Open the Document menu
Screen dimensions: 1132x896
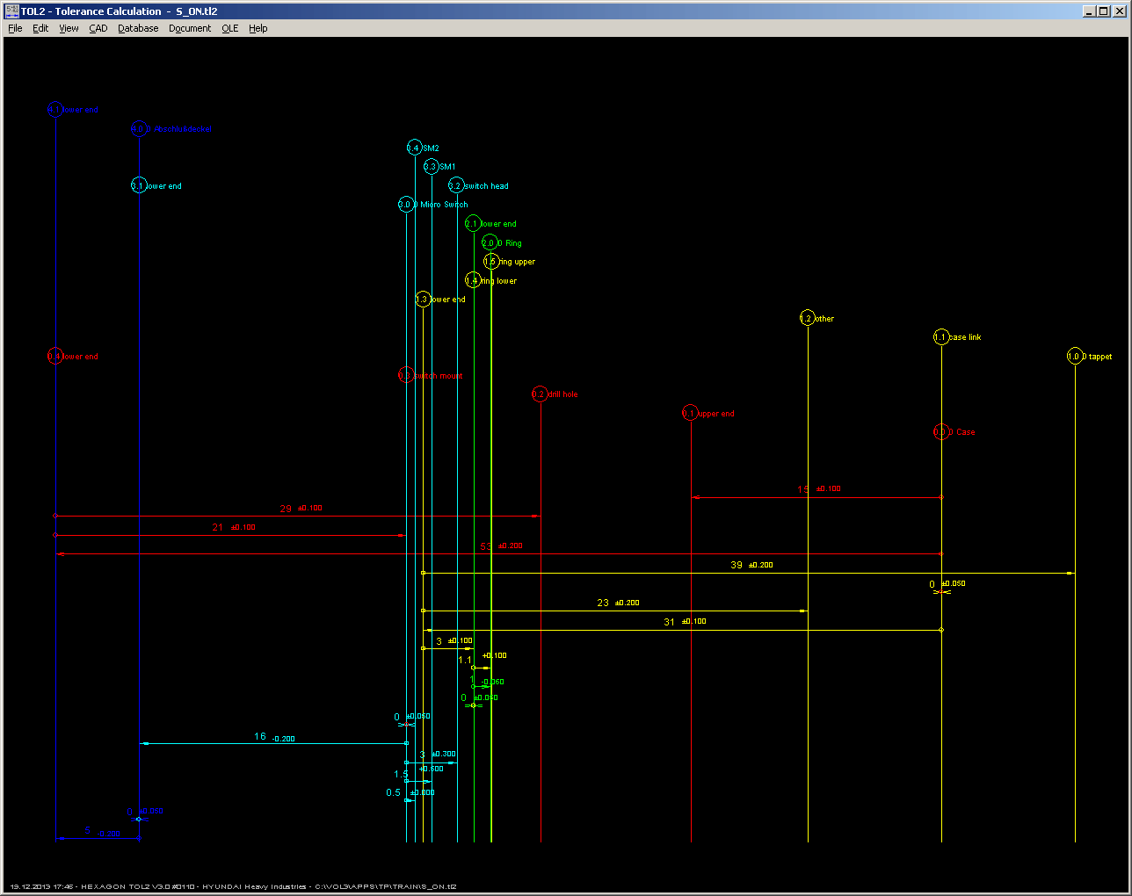[190, 28]
